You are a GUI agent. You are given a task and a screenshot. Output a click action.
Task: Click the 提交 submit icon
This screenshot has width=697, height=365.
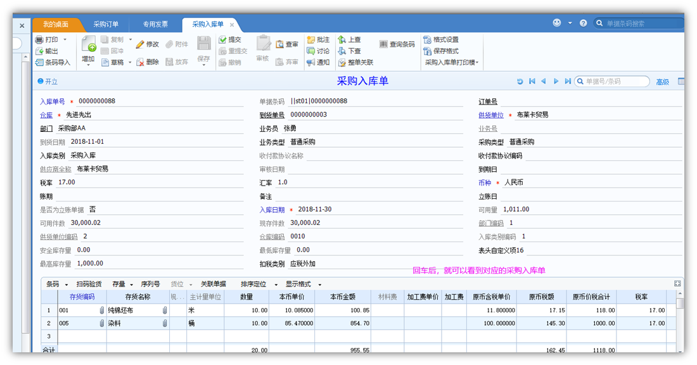[222, 39]
